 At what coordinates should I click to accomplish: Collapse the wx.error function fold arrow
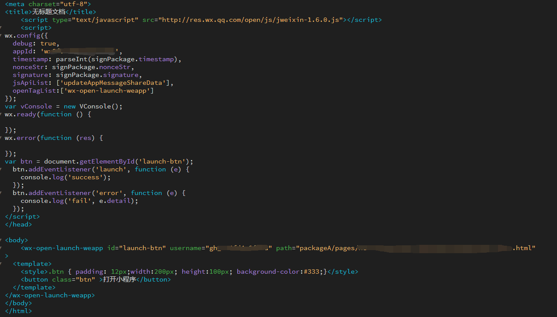2,138
